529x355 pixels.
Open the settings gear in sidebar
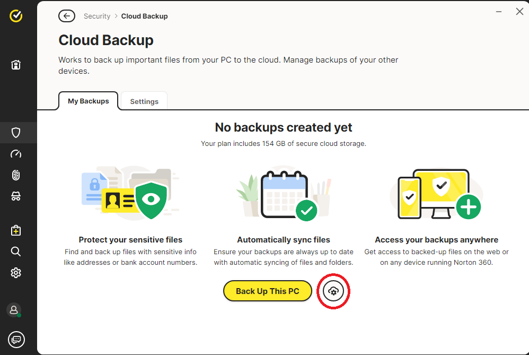(x=16, y=273)
